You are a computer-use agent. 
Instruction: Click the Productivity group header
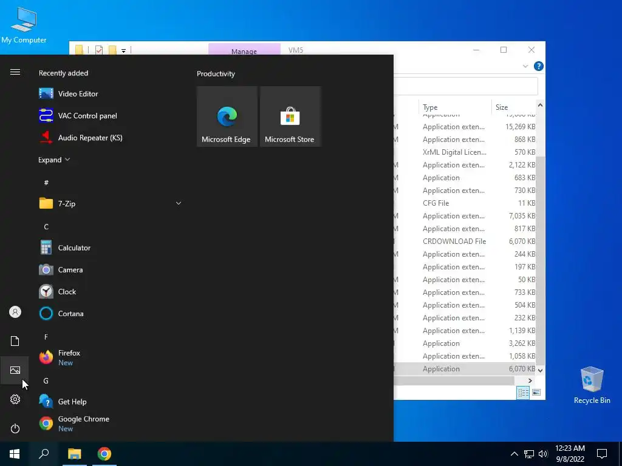216,73
